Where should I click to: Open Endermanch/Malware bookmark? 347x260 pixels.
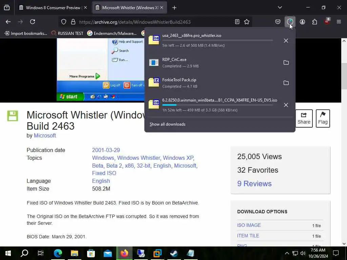tap(112, 34)
